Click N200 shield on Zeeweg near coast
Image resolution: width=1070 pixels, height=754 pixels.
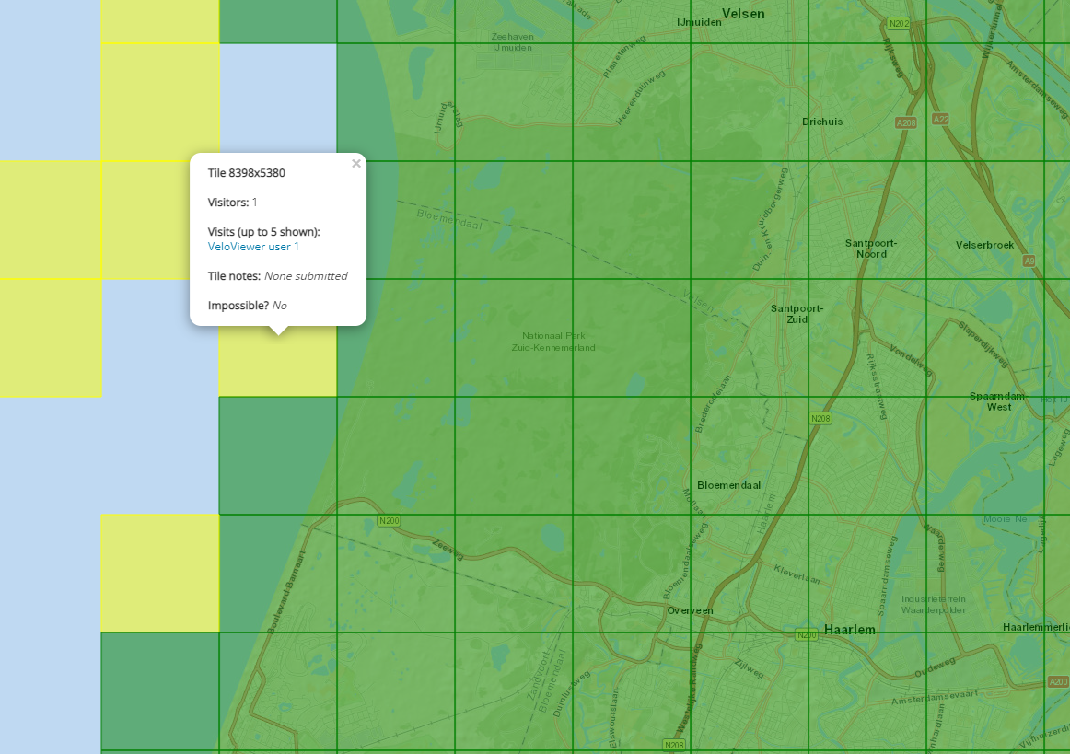point(389,521)
